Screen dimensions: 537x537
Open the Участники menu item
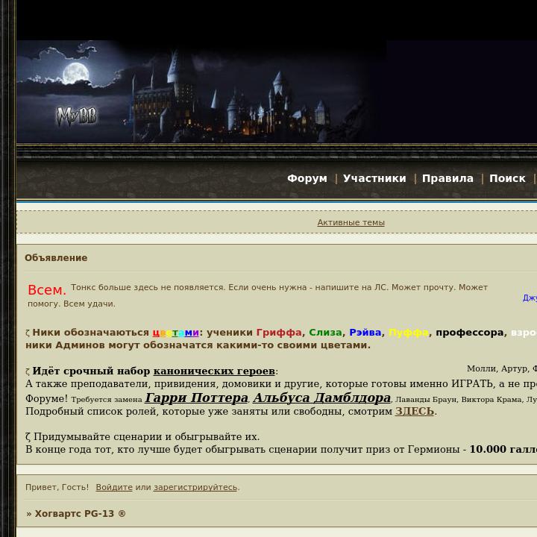374,178
